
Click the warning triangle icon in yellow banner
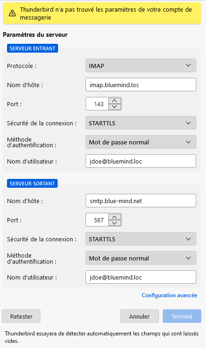(x=12, y=14)
